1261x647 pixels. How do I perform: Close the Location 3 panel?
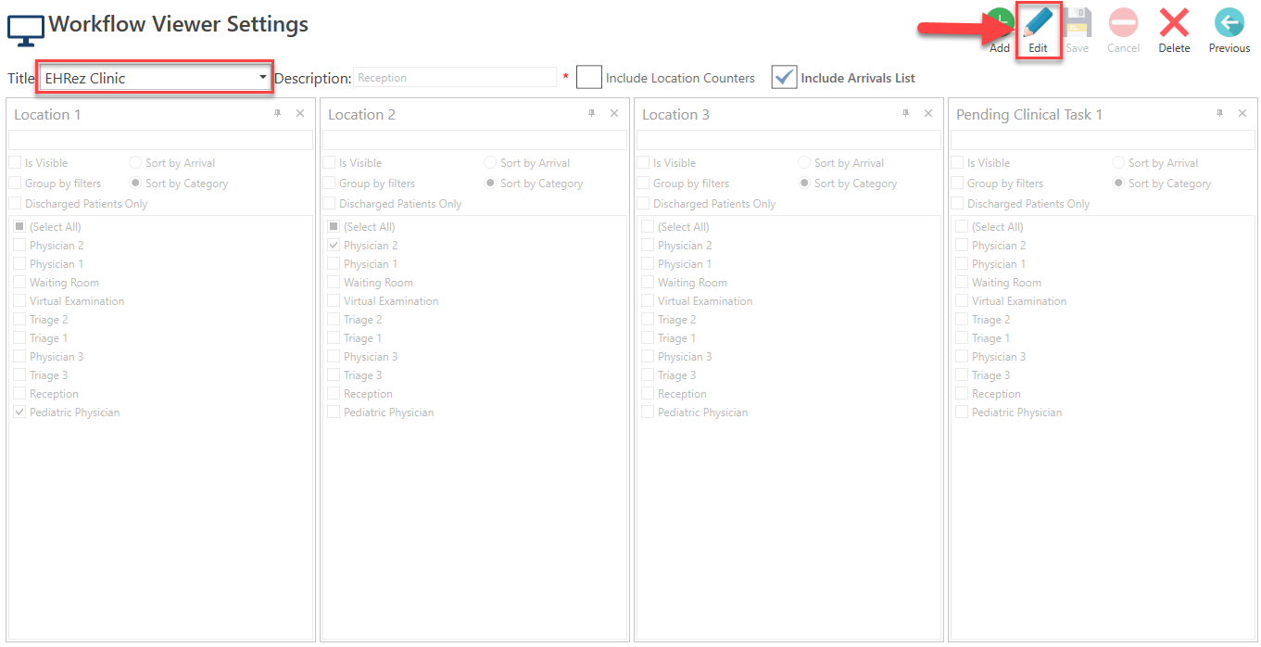tap(928, 113)
